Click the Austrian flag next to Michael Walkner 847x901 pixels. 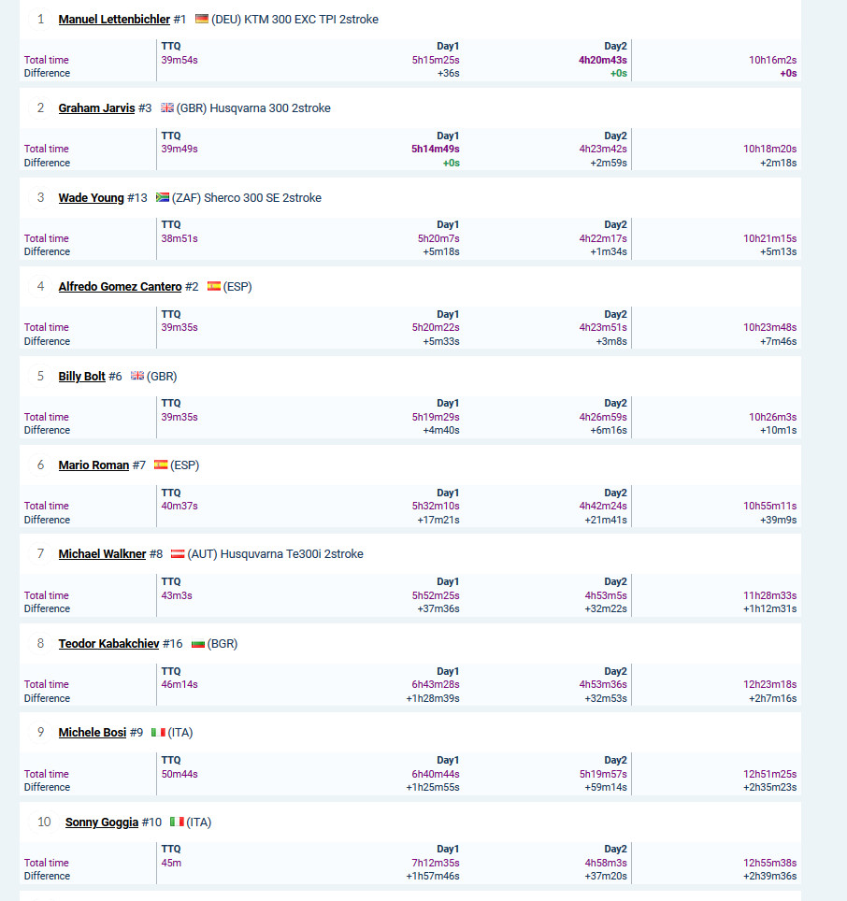tap(179, 554)
